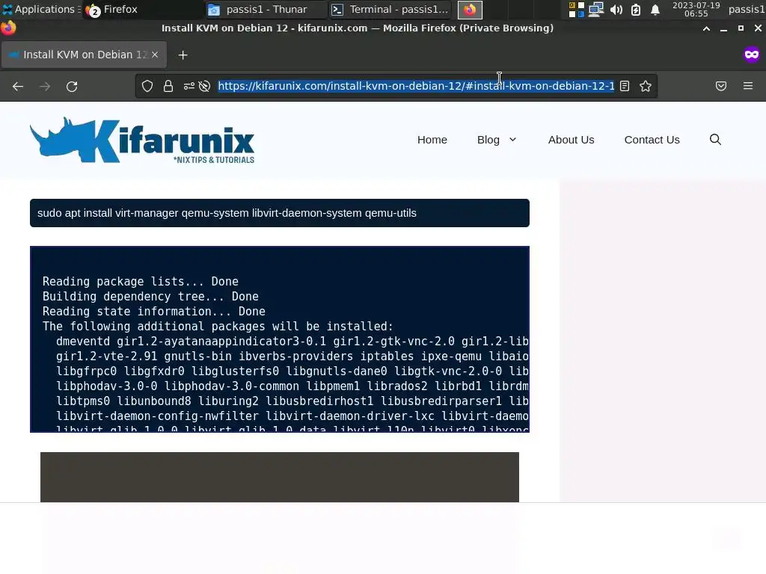Close the Install KVM on Debian tab

click(x=155, y=55)
